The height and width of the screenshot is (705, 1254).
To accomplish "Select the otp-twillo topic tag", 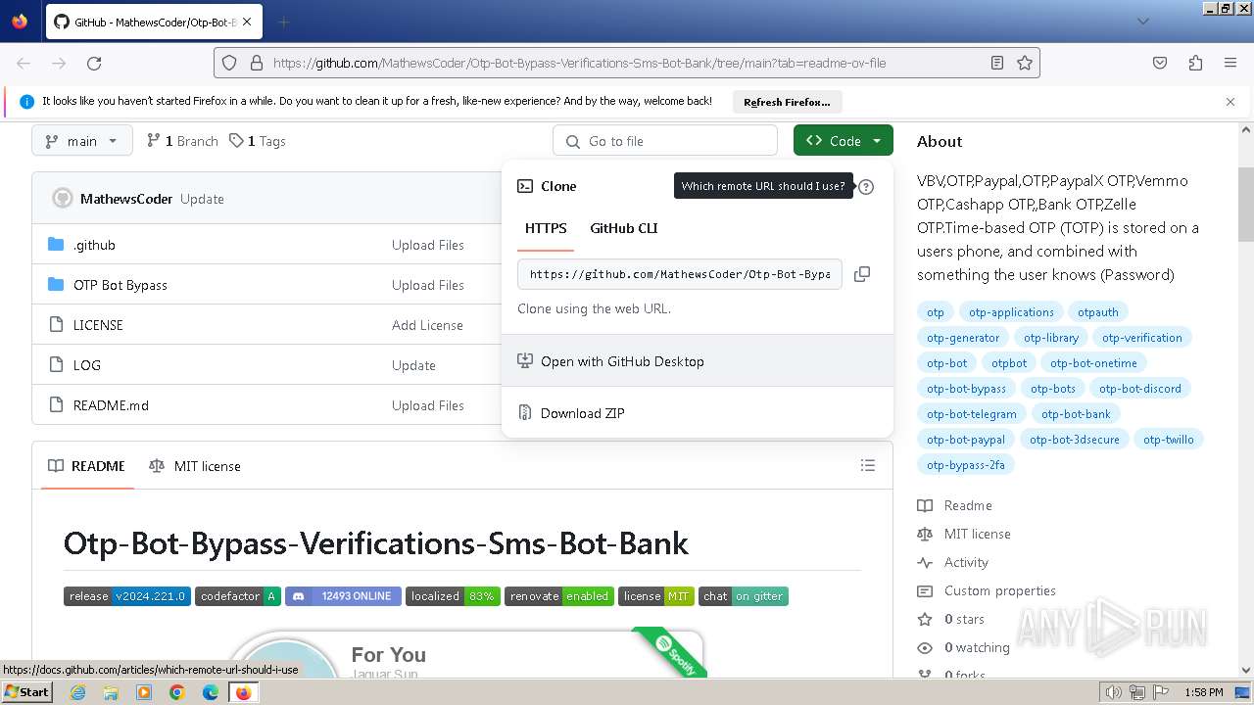I will pos(1169,440).
